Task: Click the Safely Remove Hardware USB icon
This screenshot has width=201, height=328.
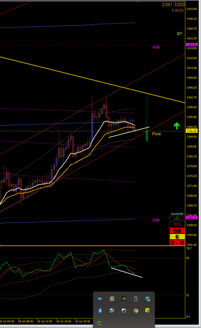Action: click(136, 299)
